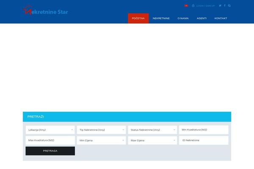Open the AGENTI menu item
The width and height of the screenshot is (254, 169).
(202, 18)
